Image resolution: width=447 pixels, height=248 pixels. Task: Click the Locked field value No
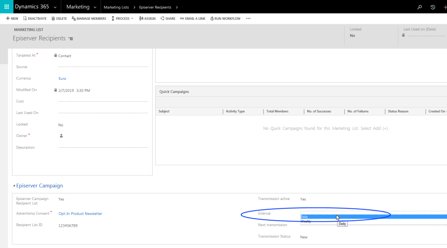coord(61,125)
